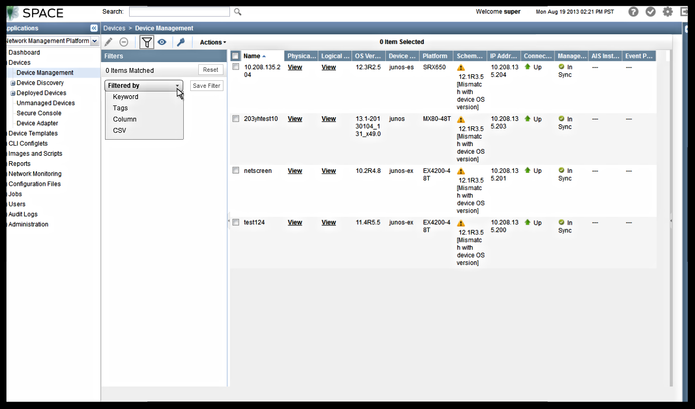Image resolution: width=695 pixels, height=409 pixels.
Task: Click warning icon in netscreen row
Action: click(461, 171)
